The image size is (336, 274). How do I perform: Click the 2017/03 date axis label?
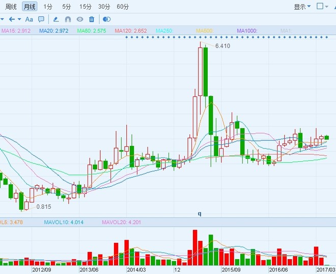click(x=326, y=270)
